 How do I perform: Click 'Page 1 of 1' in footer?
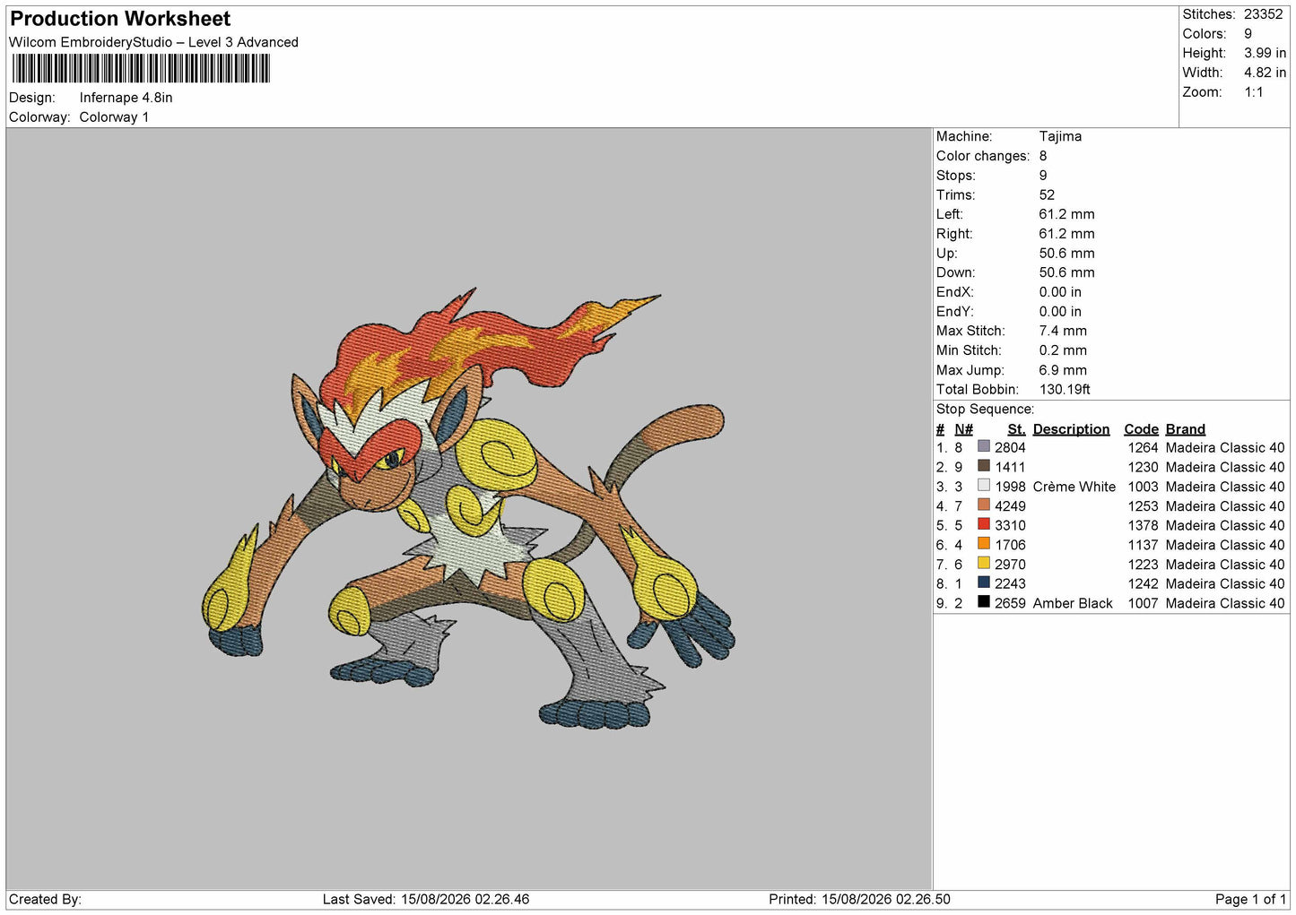pos(1250,899)
